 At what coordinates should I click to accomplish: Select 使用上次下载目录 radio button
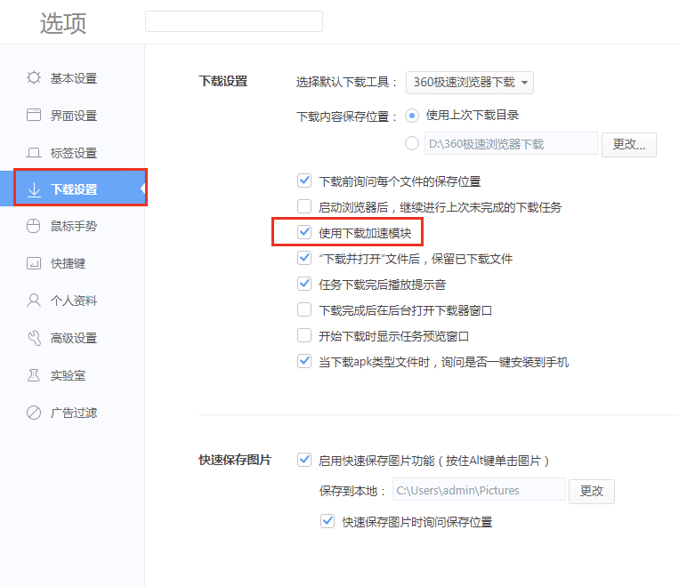412,116
